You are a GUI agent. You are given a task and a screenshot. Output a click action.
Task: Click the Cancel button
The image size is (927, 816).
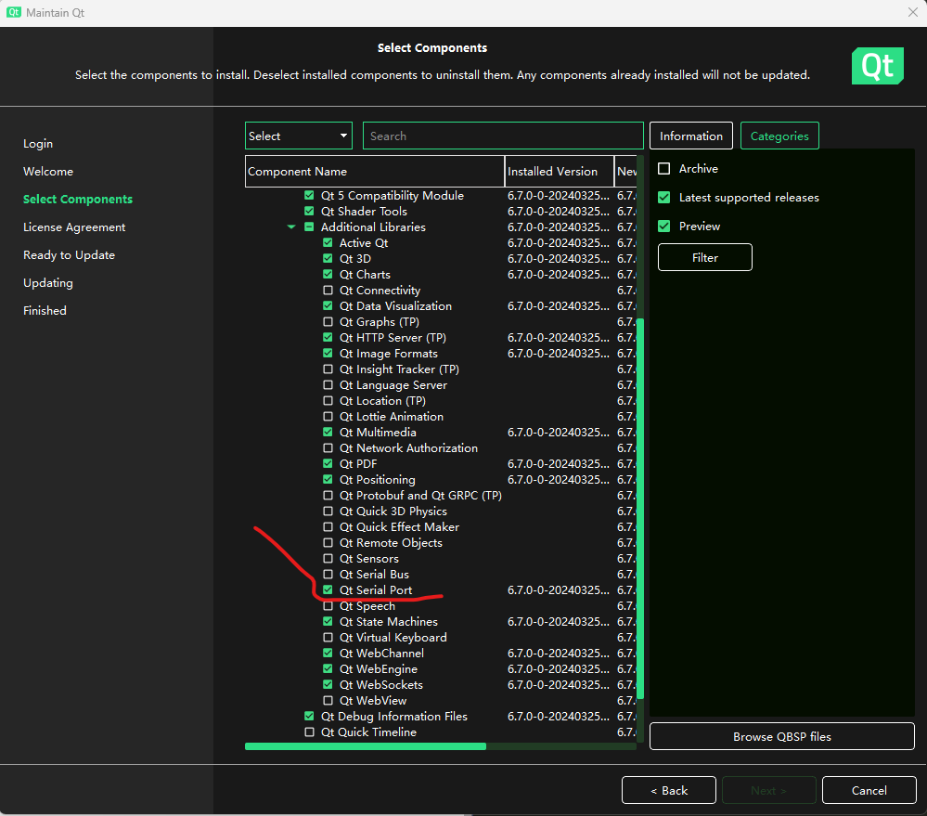869,790
